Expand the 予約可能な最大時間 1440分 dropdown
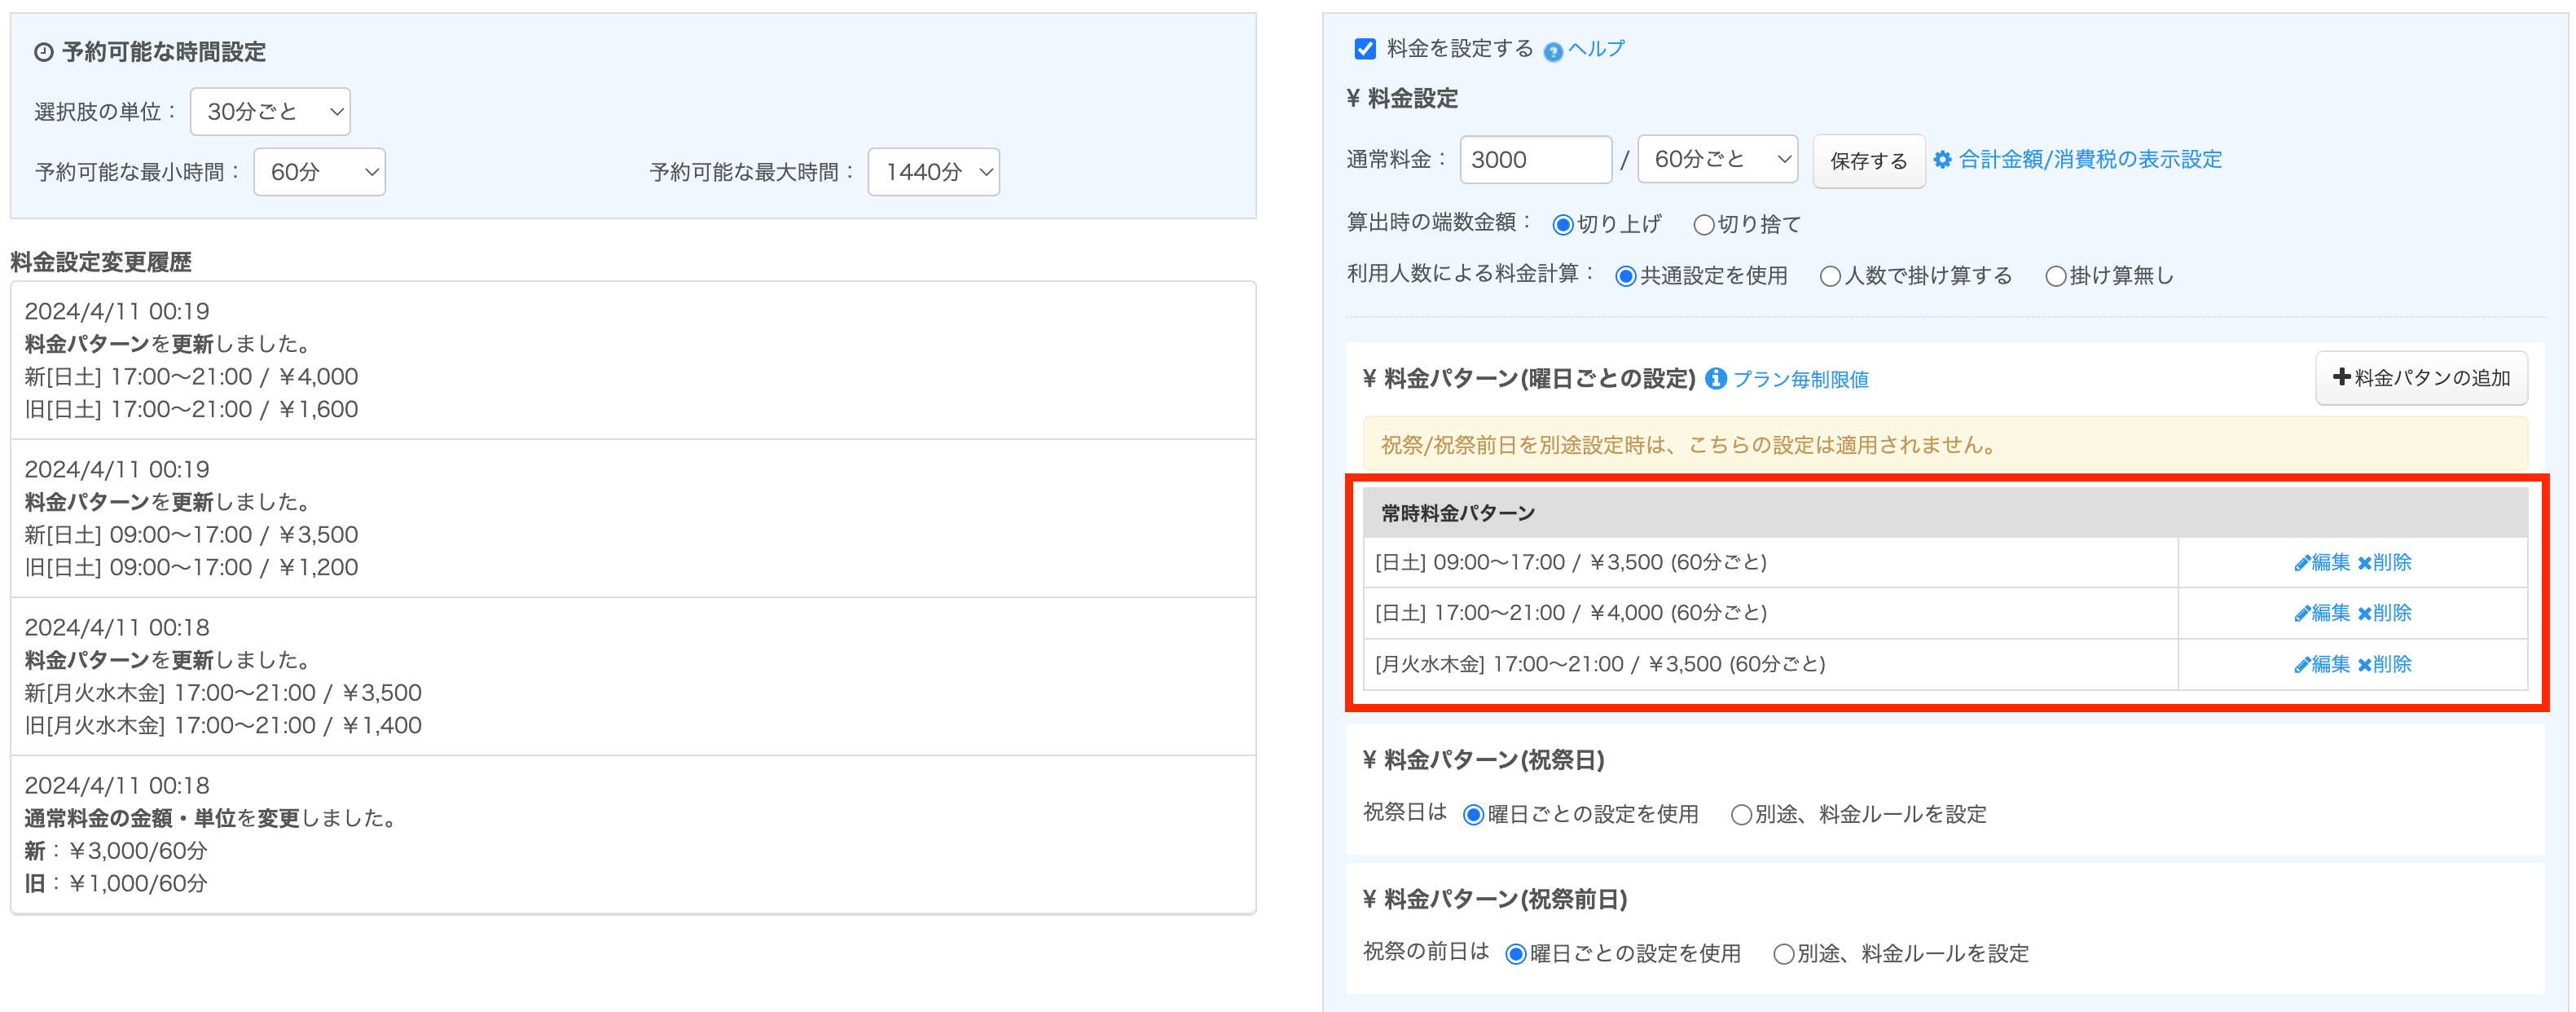Viewport: 2576px width, 1012px height. [933, 172]
